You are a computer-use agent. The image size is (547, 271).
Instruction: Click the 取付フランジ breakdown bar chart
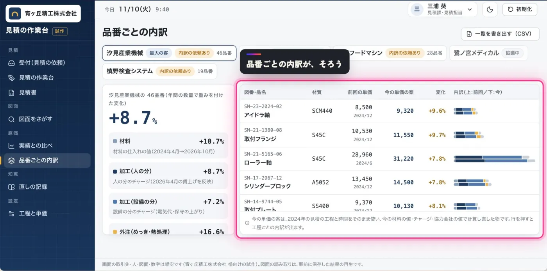[x=468, y=135]
